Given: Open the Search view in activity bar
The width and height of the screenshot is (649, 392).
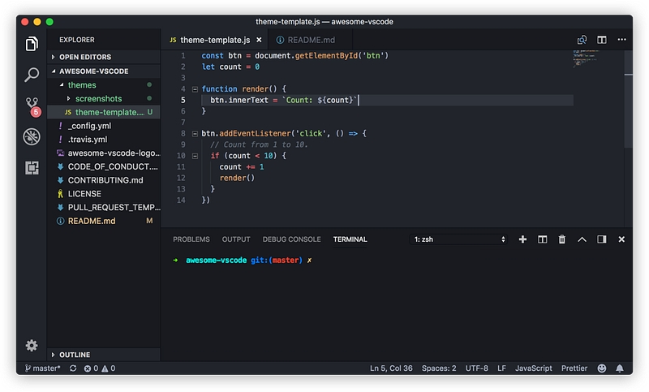Looking at the screenshot, I should click(x=32, y=75).
